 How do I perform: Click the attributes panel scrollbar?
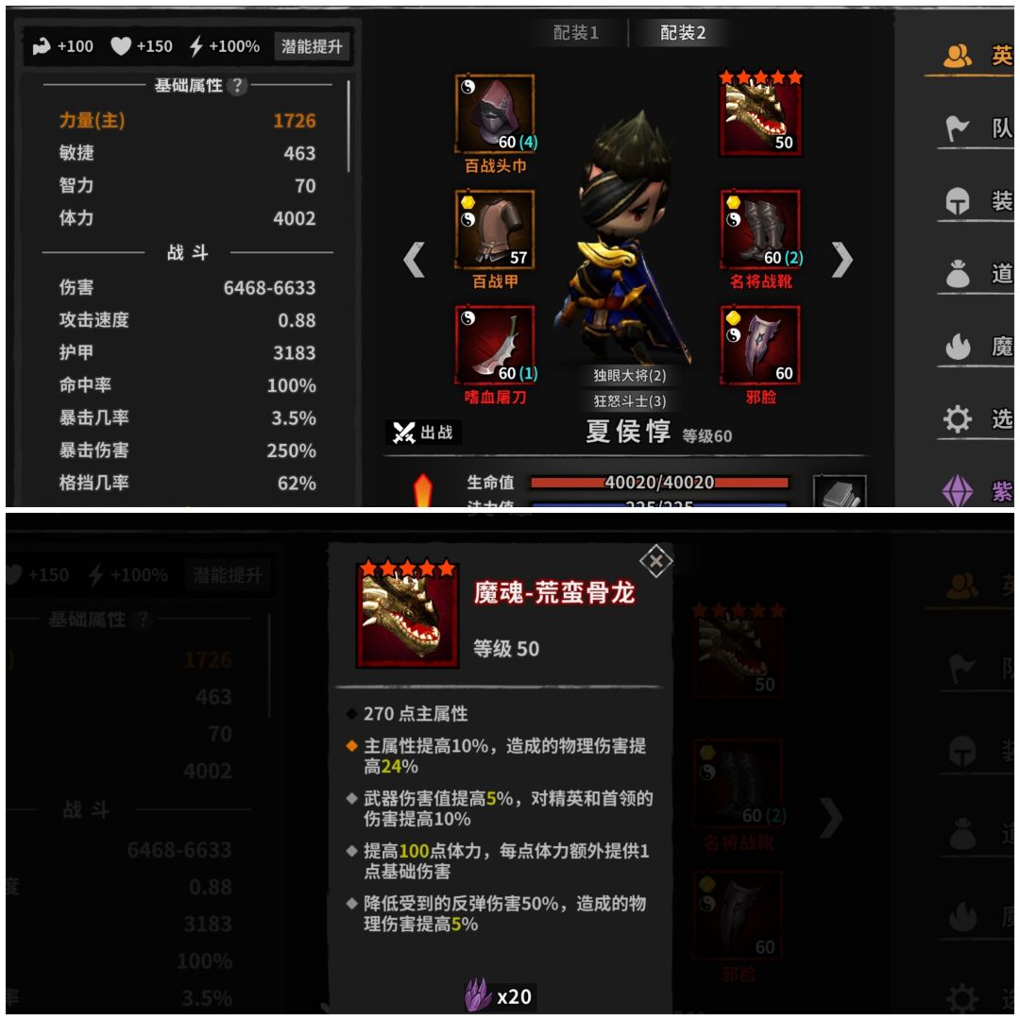tap(348, 127)
